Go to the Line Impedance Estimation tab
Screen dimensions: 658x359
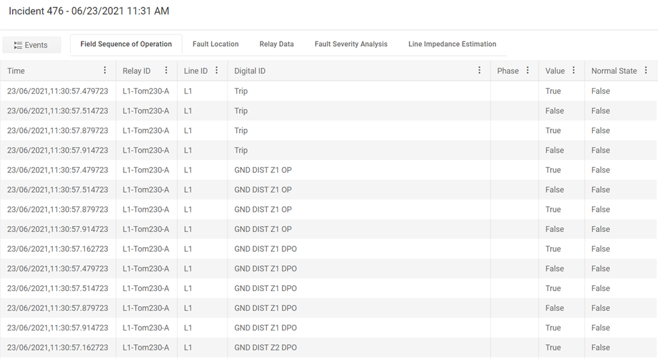(x=452, y=44)
